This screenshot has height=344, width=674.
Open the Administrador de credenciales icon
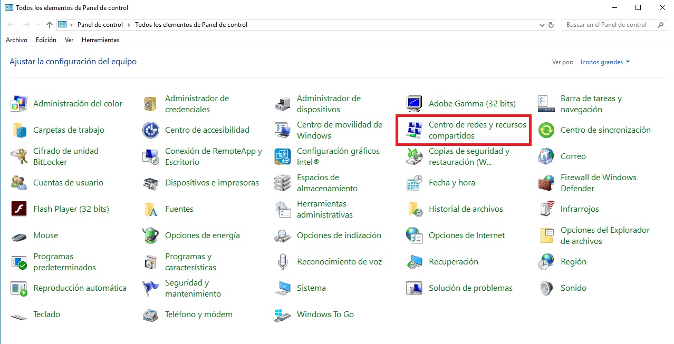[x=151, y=104]
